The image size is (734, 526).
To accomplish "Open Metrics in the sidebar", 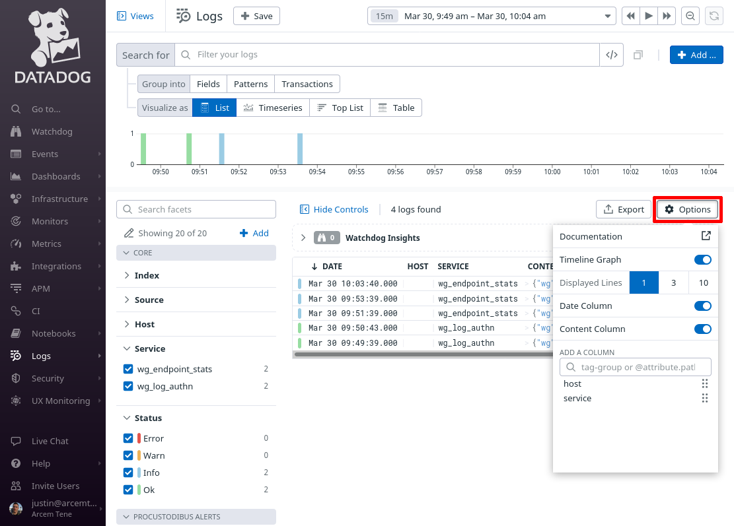I will coord(46,244).
